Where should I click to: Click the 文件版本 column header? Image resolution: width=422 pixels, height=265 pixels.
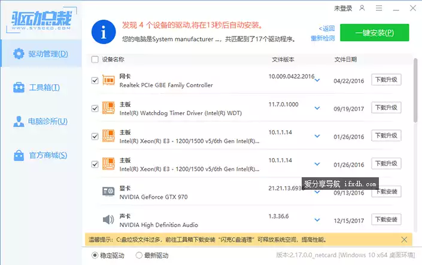click(x=283, y=60)
